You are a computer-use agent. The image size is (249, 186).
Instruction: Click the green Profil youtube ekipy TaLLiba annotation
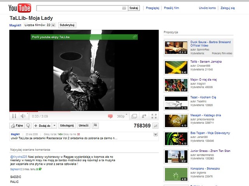click(84, 37)
